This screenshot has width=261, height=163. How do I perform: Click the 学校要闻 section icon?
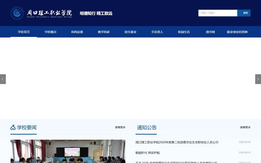pos(13,127)
